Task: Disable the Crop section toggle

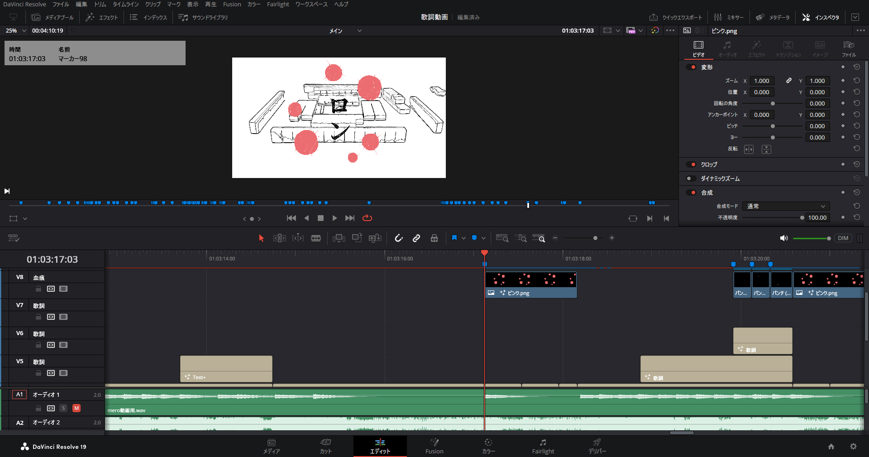Action: [691, 164]
